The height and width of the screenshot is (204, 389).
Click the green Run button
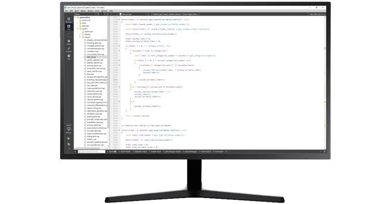pos(68,139)
